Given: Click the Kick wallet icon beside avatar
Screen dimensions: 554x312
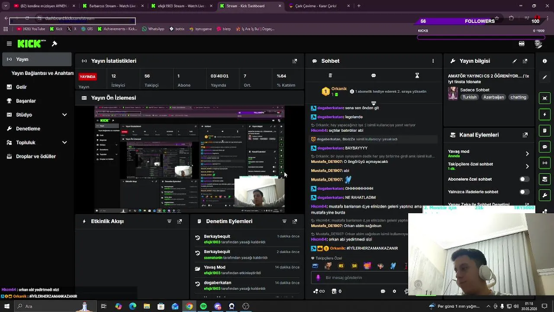Looking at the screenshot, I should (522, 44).
